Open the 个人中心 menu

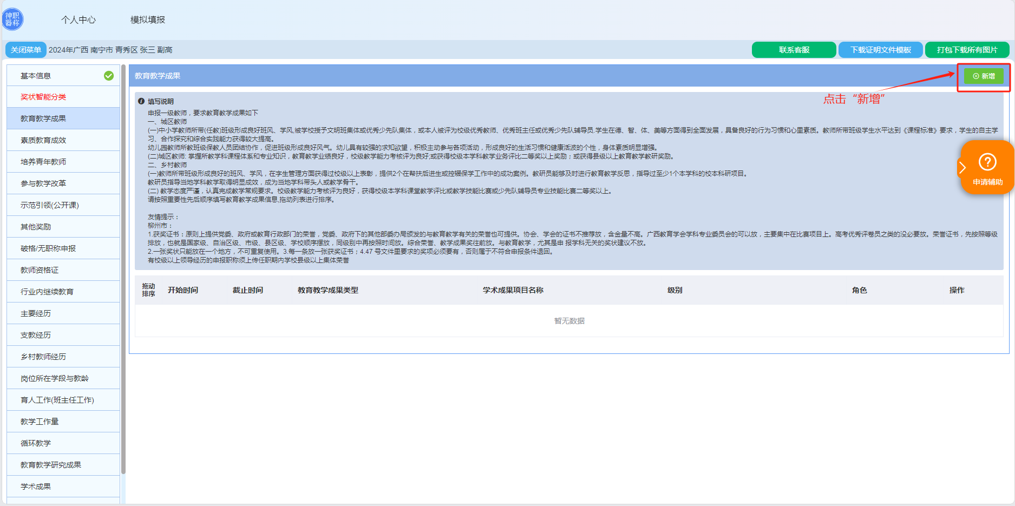coord(78,20)
